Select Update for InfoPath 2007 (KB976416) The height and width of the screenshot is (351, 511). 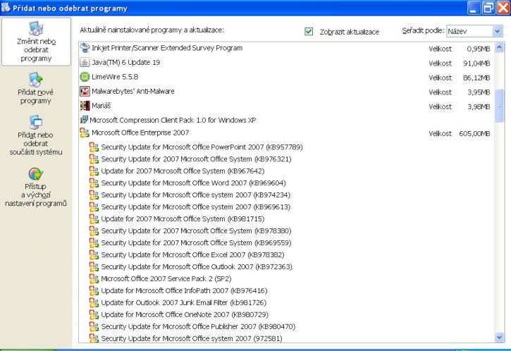pos(184,290)
